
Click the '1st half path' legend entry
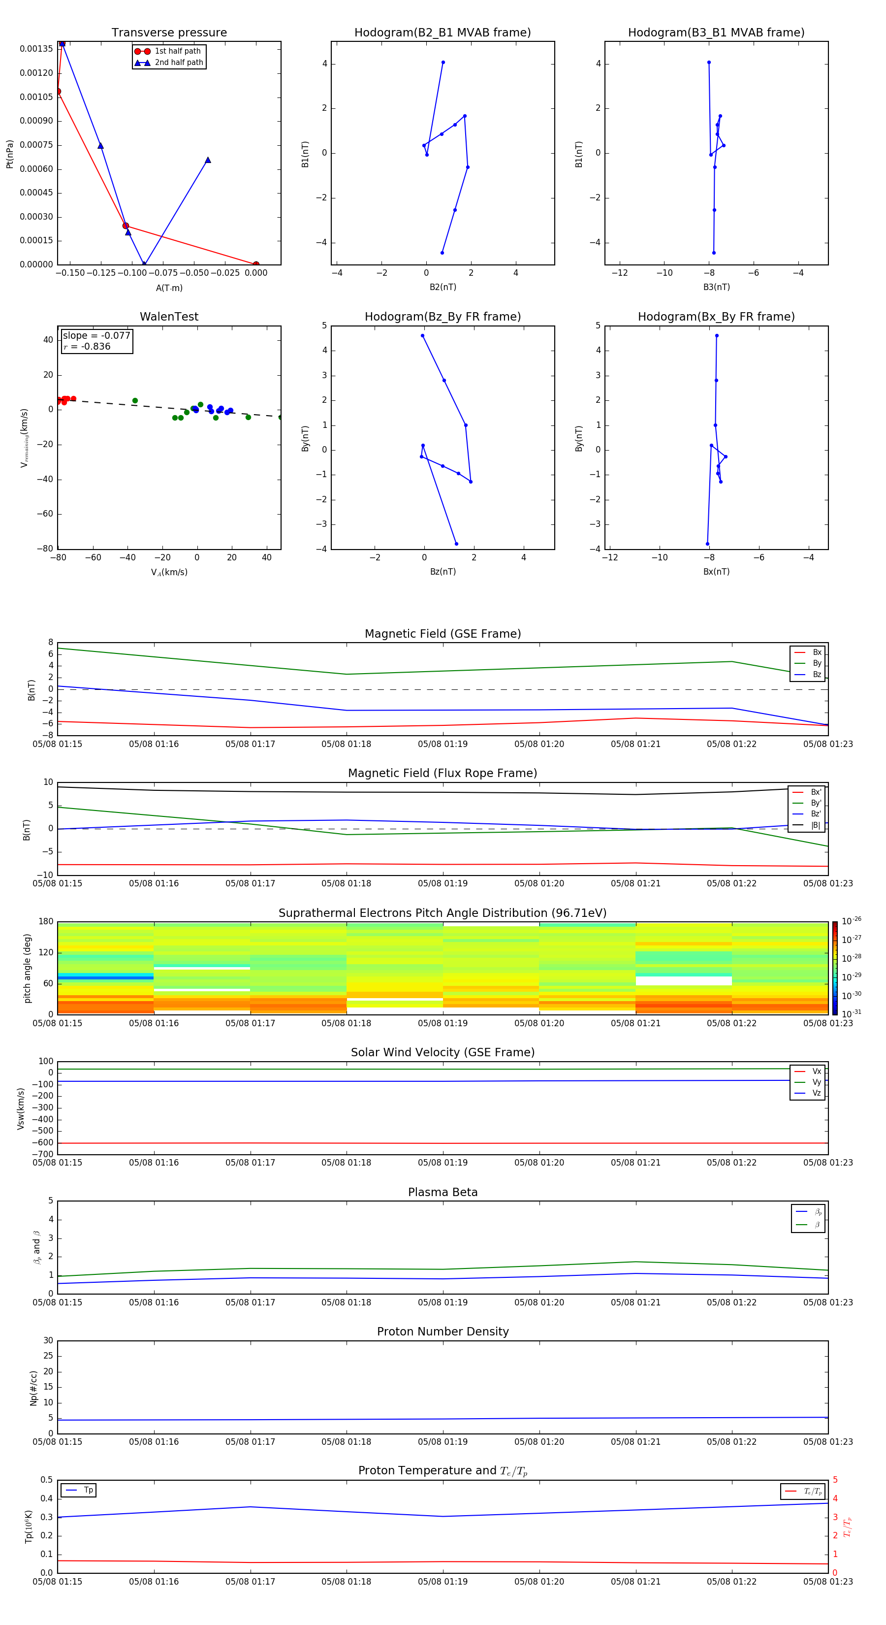point(168,51)
